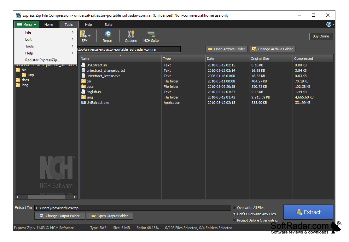The height and width of the screenshot is (242, 349).
Task: Click the 9,913.09 KB size cell
Action: point(261,97)
